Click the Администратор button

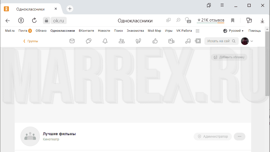[213, 137]
